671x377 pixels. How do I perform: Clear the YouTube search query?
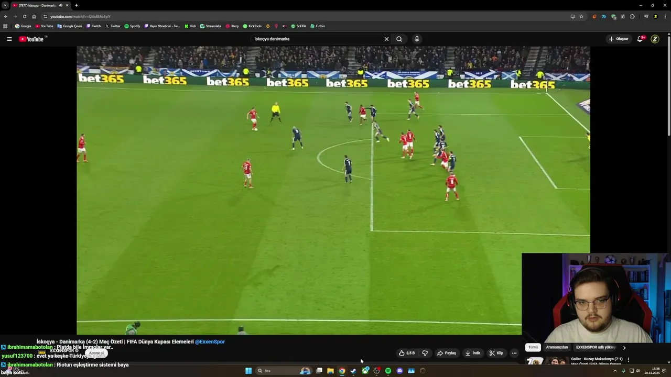pos(386,39)
